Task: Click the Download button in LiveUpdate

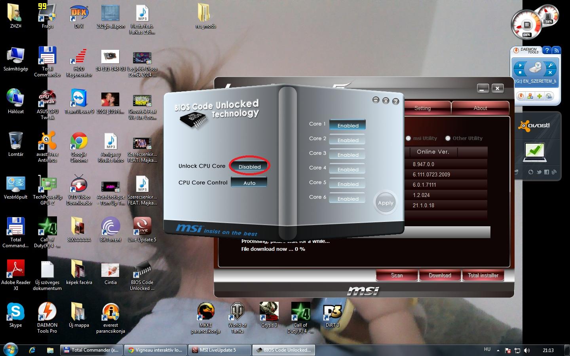Action: tap(440, 275)
